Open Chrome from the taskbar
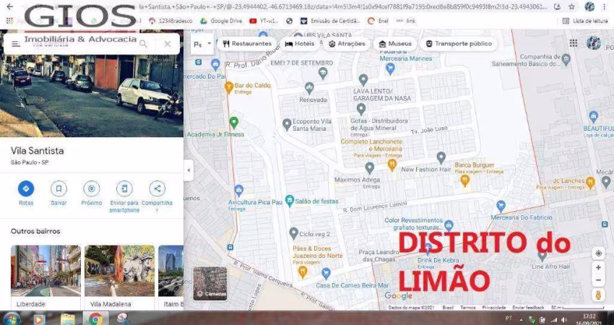Image resolution: width=614 pixels, height=325 pixels. pyautogui.click(x=95, y=318)
